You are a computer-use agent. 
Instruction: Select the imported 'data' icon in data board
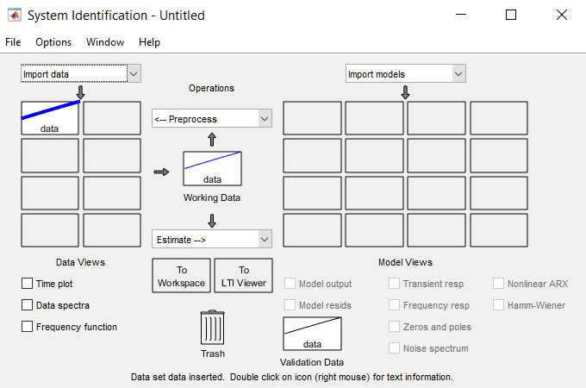click(50, 118)
